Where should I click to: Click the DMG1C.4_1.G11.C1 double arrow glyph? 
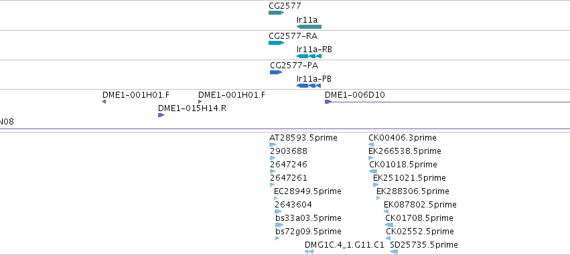309,252
